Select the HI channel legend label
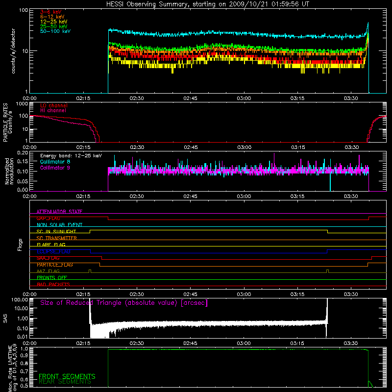Image resolution: width=392 pixels, height=392 pixels. (53, 111)
